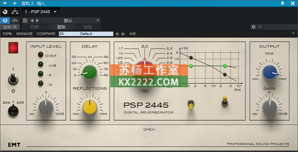Expand the arrow next to gear
Image resolution: width=298 pixels, height=152 pixels.
click(260, 27)
